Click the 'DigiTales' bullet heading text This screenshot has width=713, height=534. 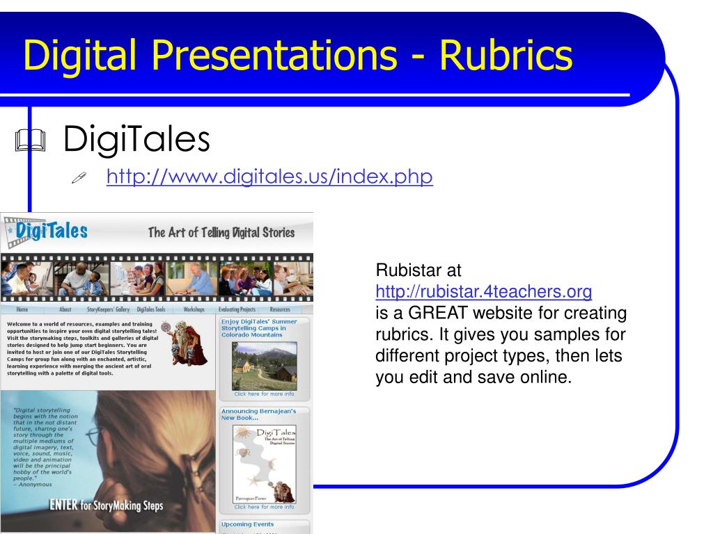136,139
